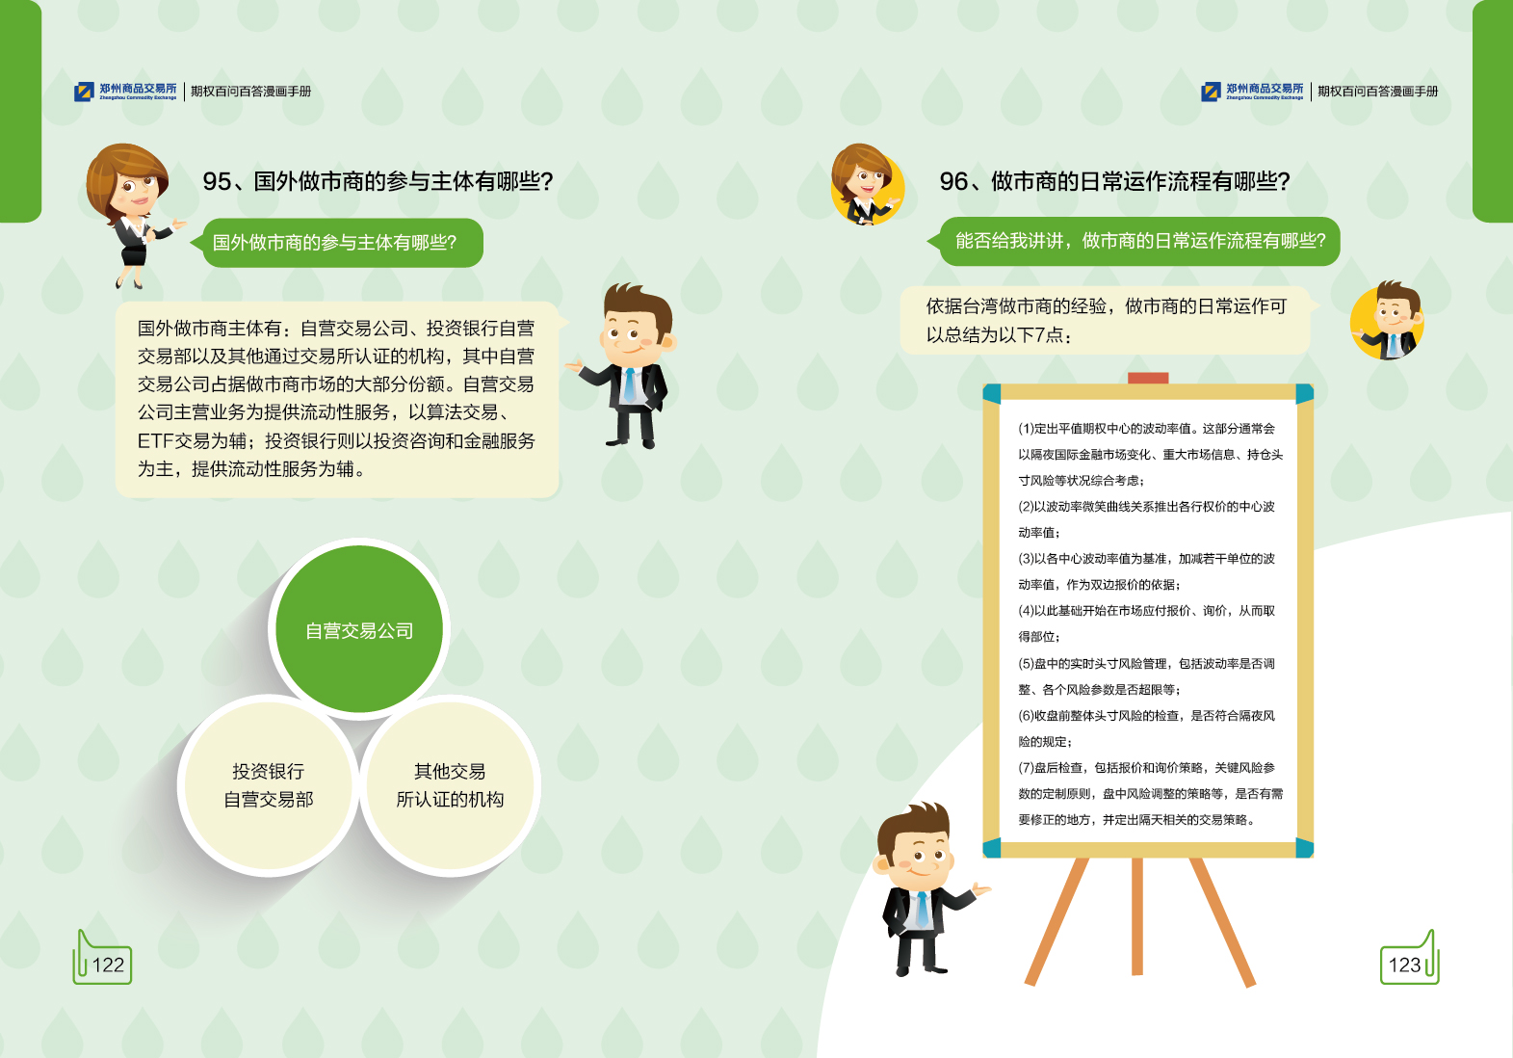The width and height of the screenshot is (1513, 1058).
Task: Click the woman avatar in yellow circle
Action: point(867,185)
